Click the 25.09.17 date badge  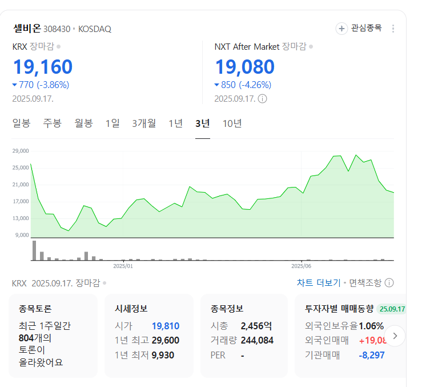pyautogui.click(x=392, y=309)
